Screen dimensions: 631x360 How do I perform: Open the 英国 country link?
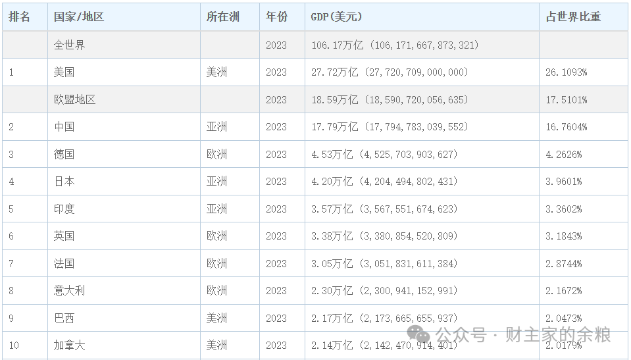click(64, 236)
